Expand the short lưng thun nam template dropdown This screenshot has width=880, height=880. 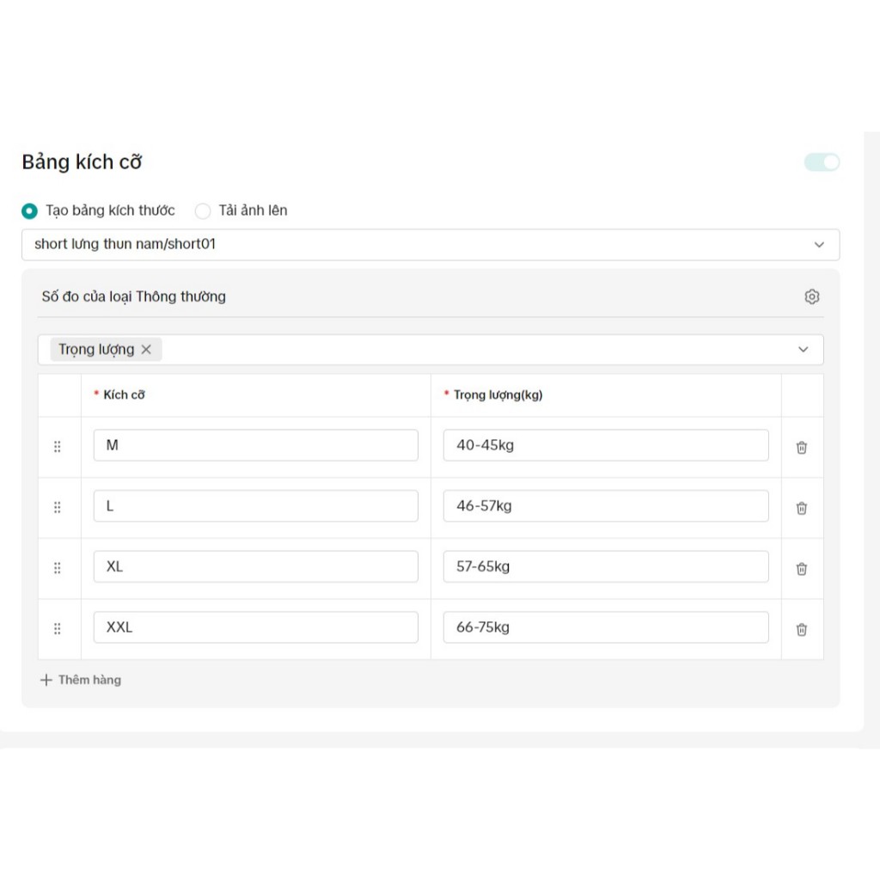[x=818, y=245]
